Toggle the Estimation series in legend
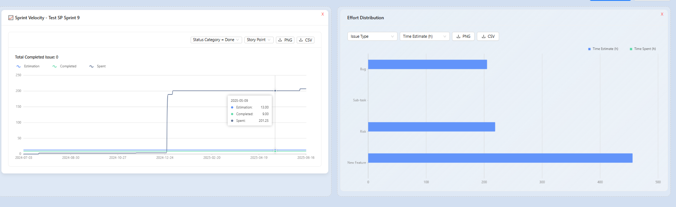The image size is (676, 207). pyautogui.click(x=28, y=66)
